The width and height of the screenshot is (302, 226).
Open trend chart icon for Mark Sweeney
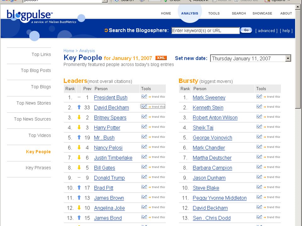point(259,96)
